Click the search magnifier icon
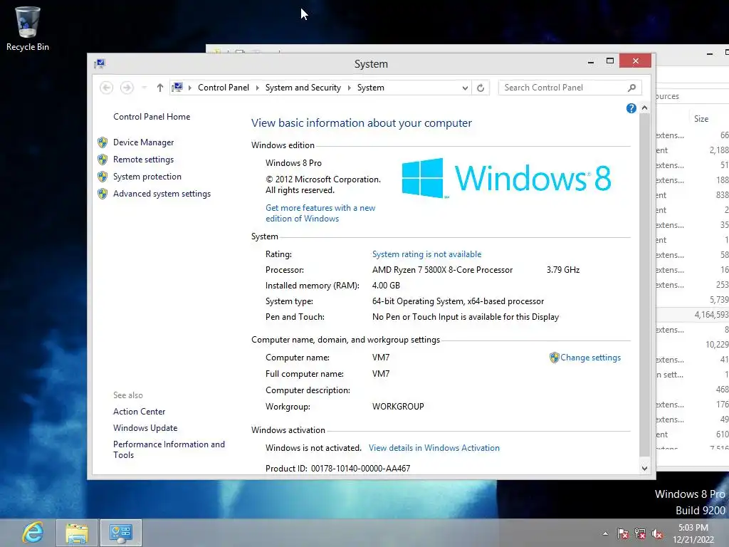The image size is (729, 547). 631,88
